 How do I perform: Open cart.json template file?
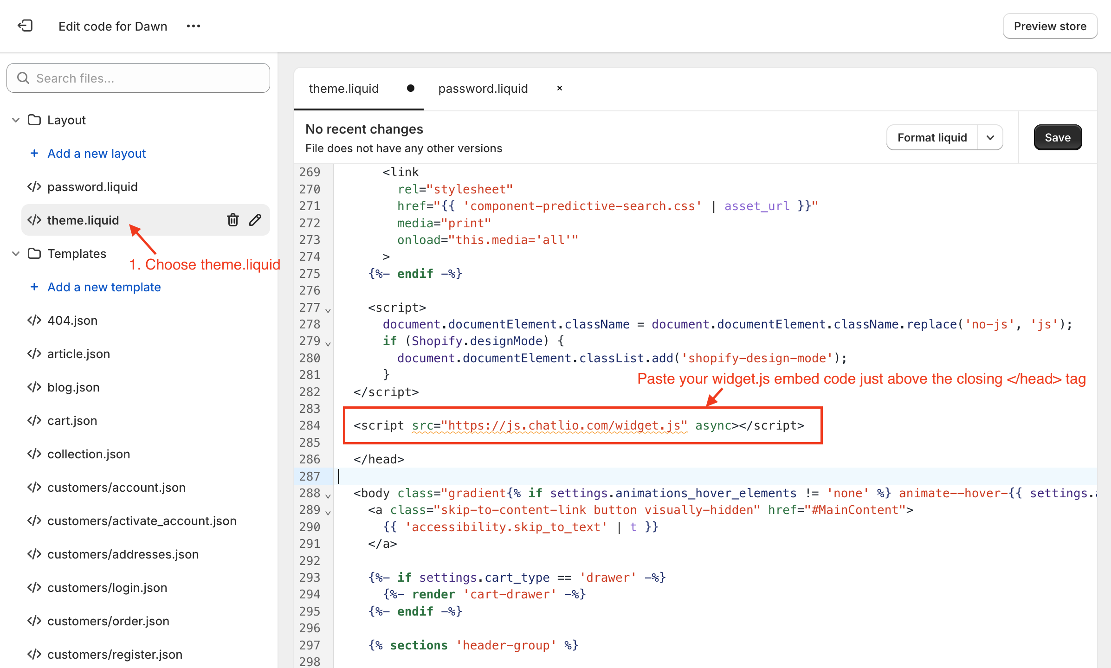72,421
